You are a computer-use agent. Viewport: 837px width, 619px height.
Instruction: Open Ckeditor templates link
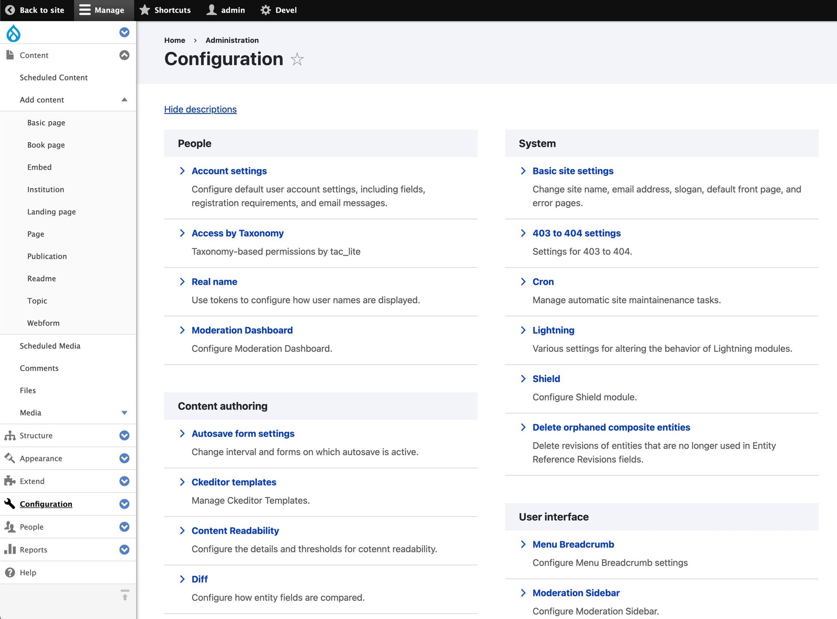[234, 482]
